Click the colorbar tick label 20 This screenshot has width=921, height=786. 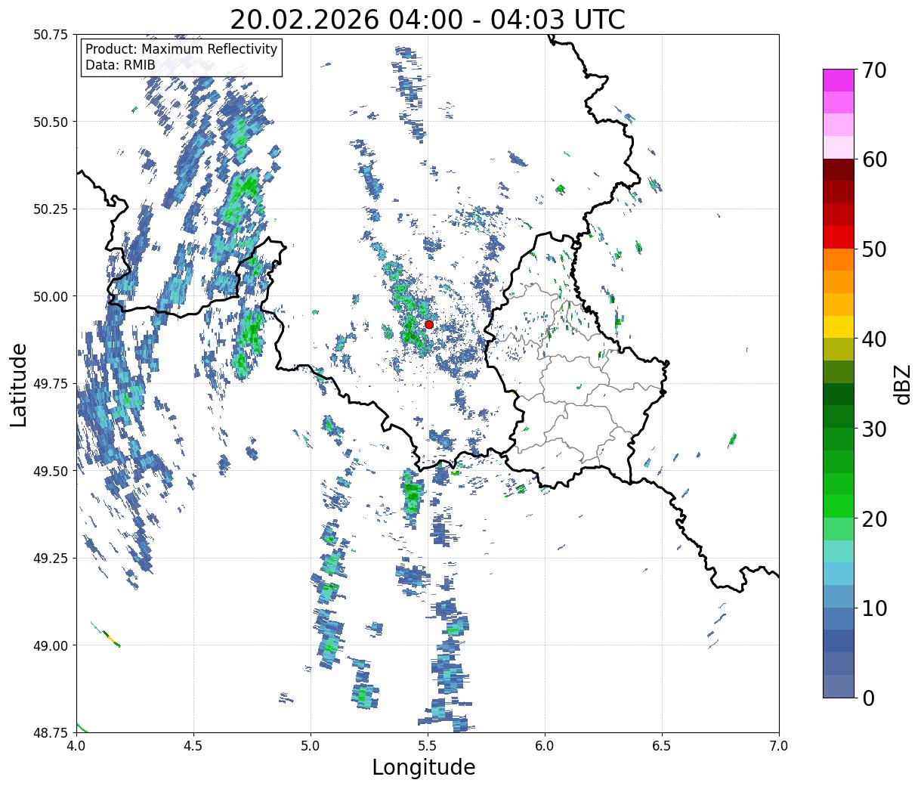point(874,518)
